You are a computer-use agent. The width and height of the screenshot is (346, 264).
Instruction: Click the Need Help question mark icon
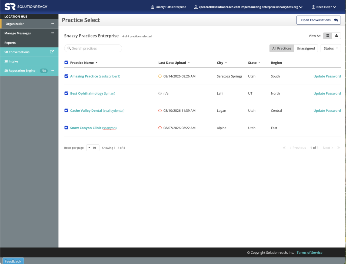[x=313, y=7]
